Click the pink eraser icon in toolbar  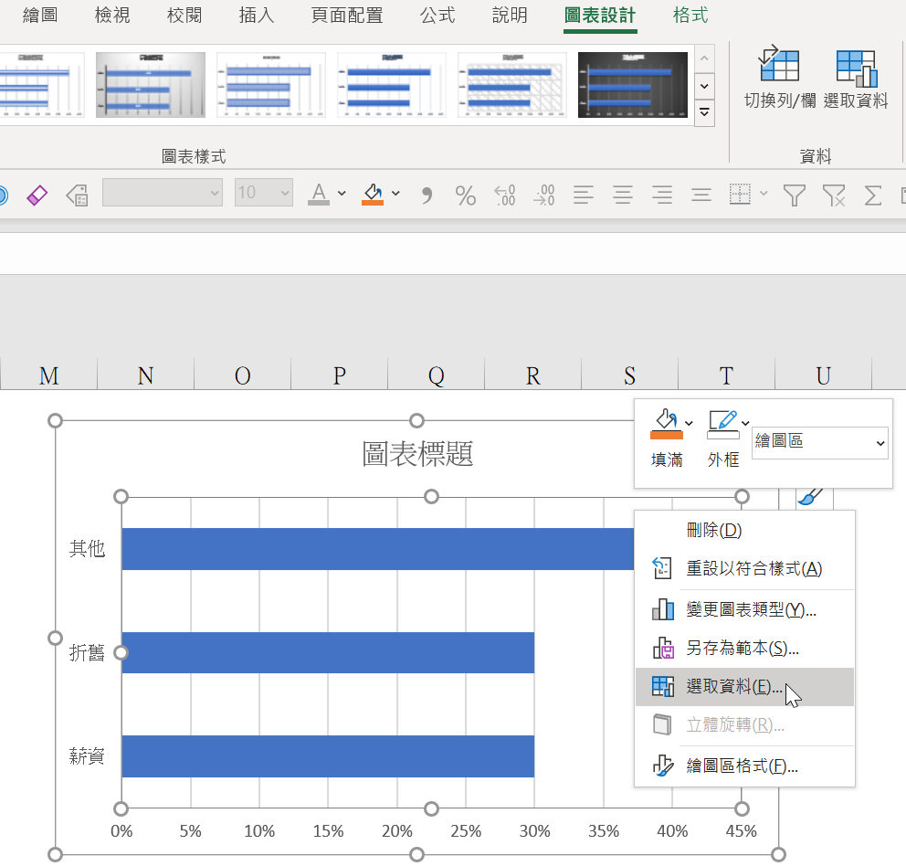(x=37, y=195)
